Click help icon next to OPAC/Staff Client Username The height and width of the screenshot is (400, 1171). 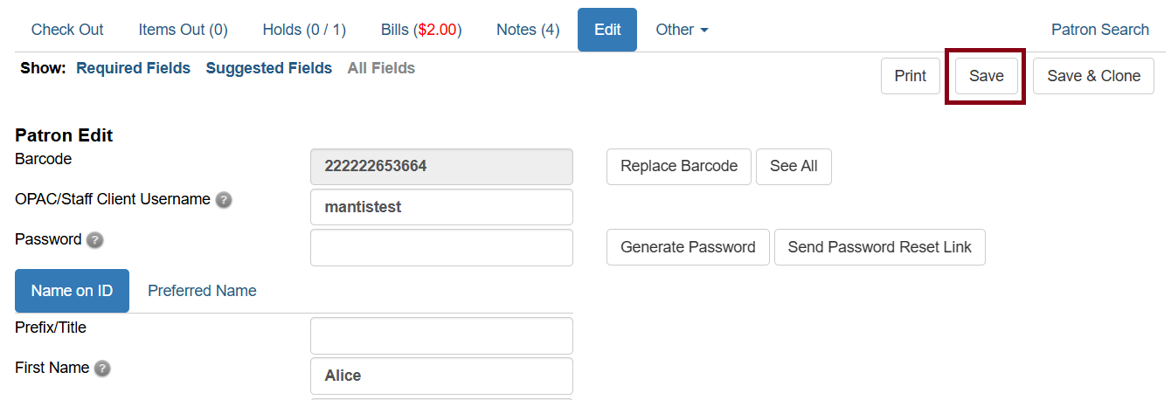[225, 200]
